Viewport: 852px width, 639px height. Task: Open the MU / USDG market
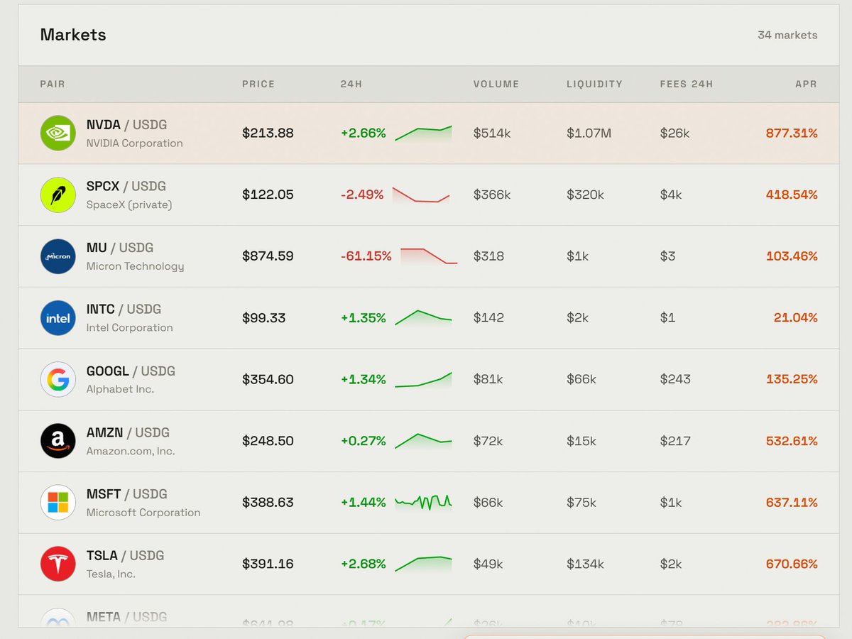coord(429,256)
